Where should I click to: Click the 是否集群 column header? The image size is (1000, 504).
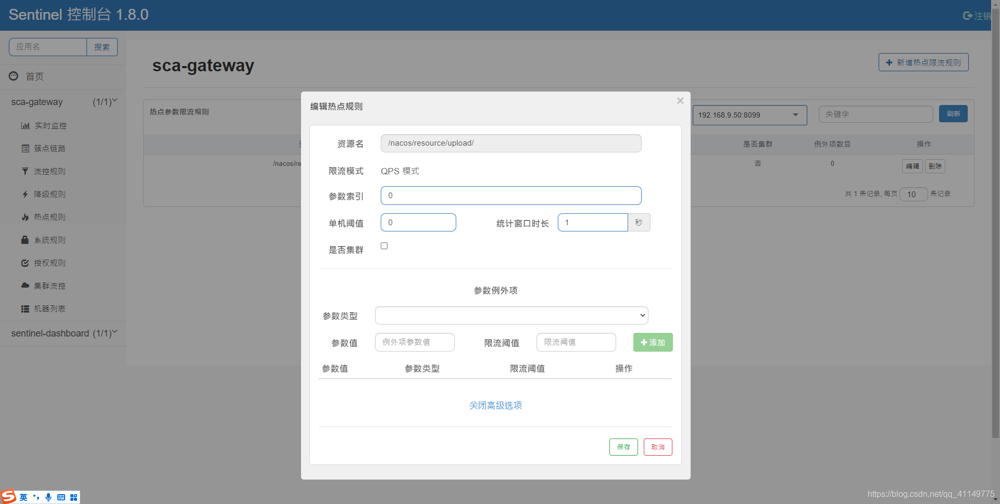point(758,144)
